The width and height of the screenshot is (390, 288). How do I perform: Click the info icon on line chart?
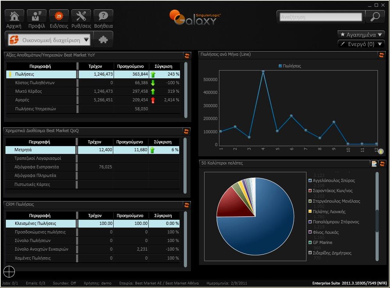pyautogui.click(x=381, y=152)
